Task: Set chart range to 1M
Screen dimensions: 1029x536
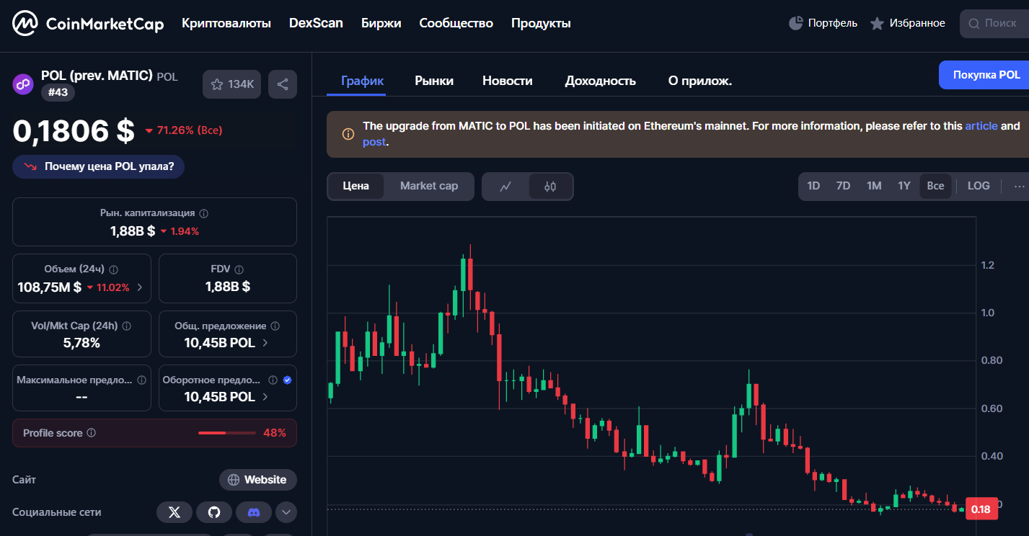Action: point(874,186)
